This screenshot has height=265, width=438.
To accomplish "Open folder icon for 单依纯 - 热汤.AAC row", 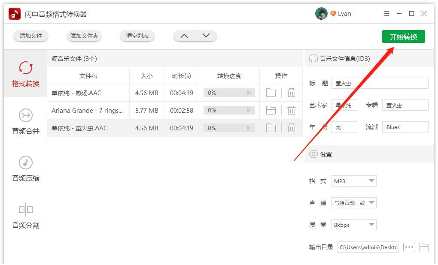I will (271, 93).
